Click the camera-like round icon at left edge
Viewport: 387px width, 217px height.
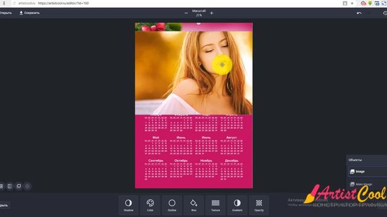(x=1, y=186)
